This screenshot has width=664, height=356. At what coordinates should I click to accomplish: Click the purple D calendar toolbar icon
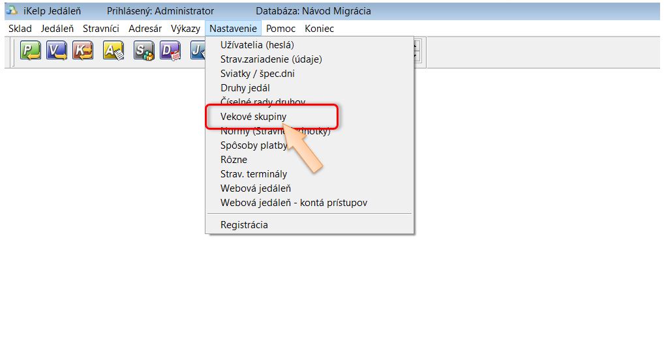point(170,51)
